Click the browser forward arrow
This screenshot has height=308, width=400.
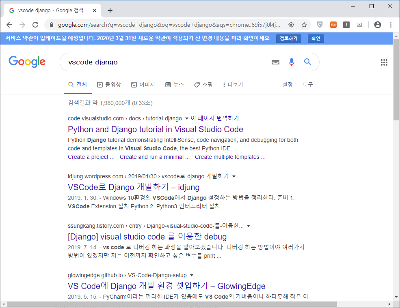pos(22,25)
